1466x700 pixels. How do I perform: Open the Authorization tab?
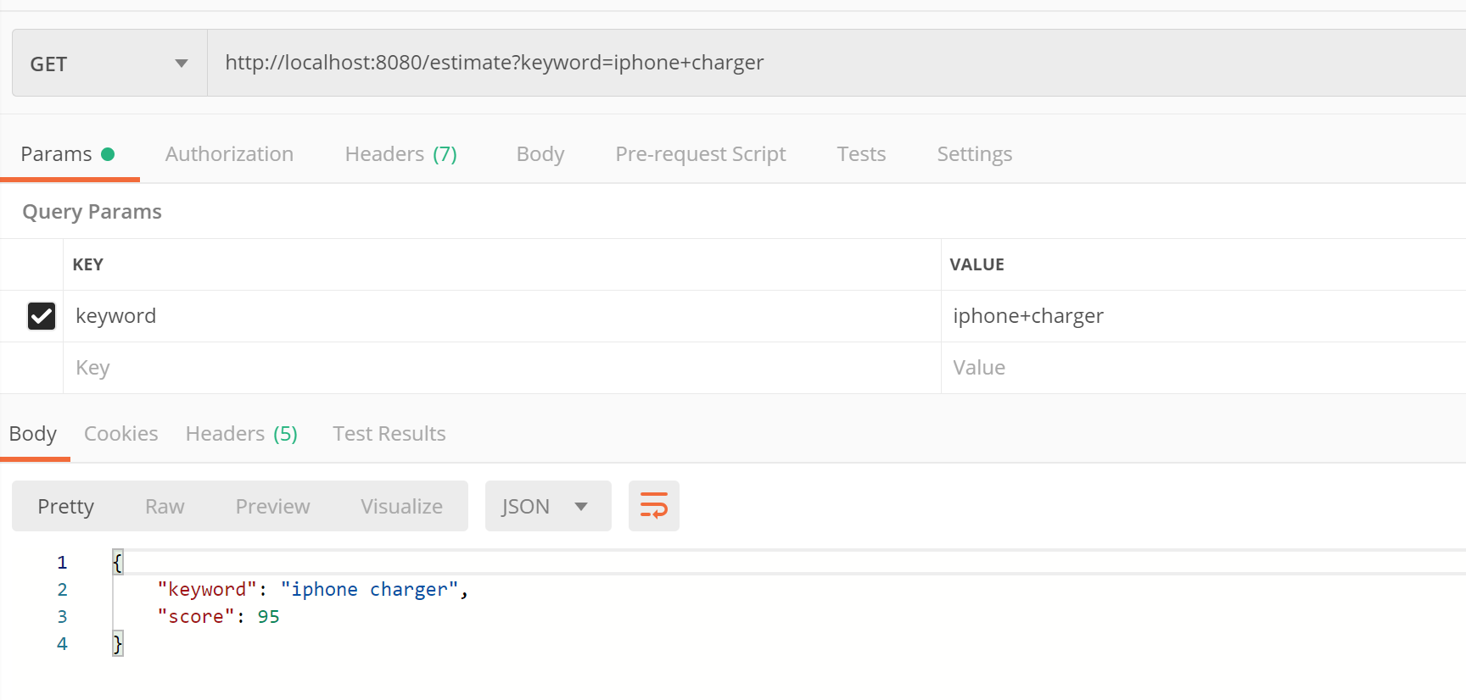tap(229, 154)
